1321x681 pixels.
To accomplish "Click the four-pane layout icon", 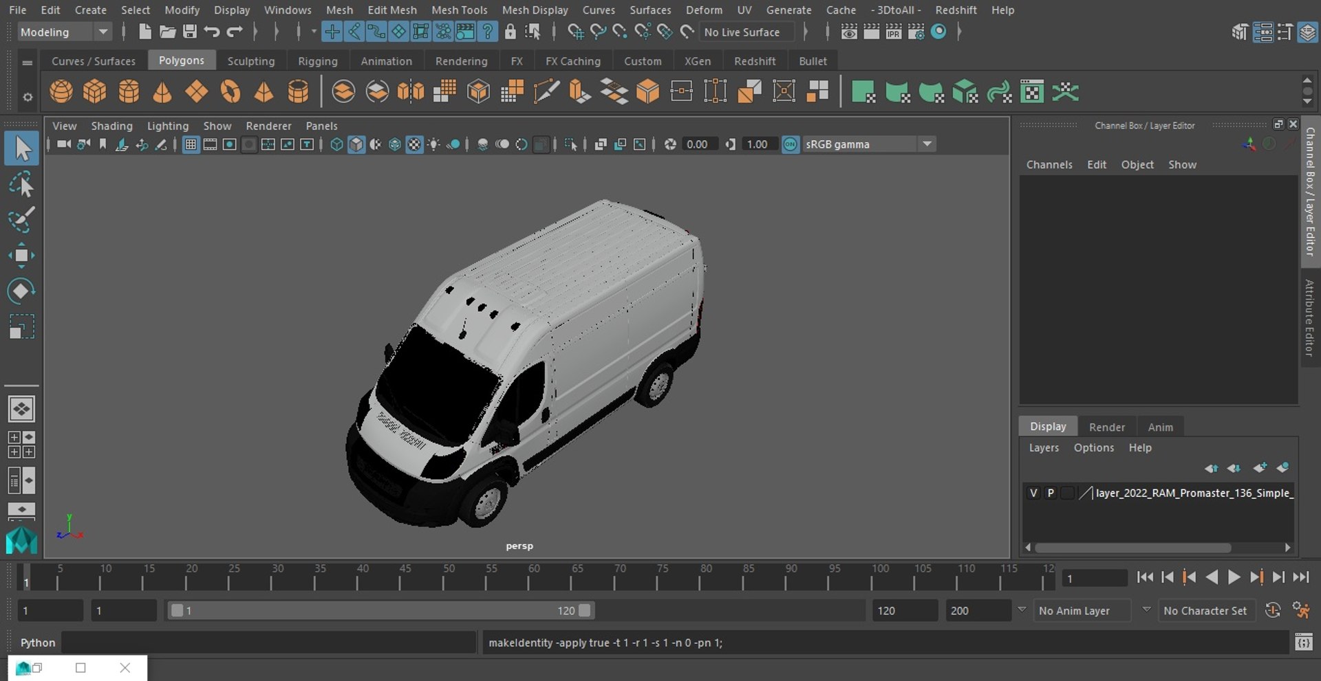I will (x=21, y=445).
